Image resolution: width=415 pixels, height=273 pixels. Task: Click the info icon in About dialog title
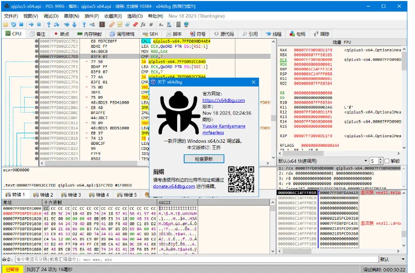click(x=153, y=82)
